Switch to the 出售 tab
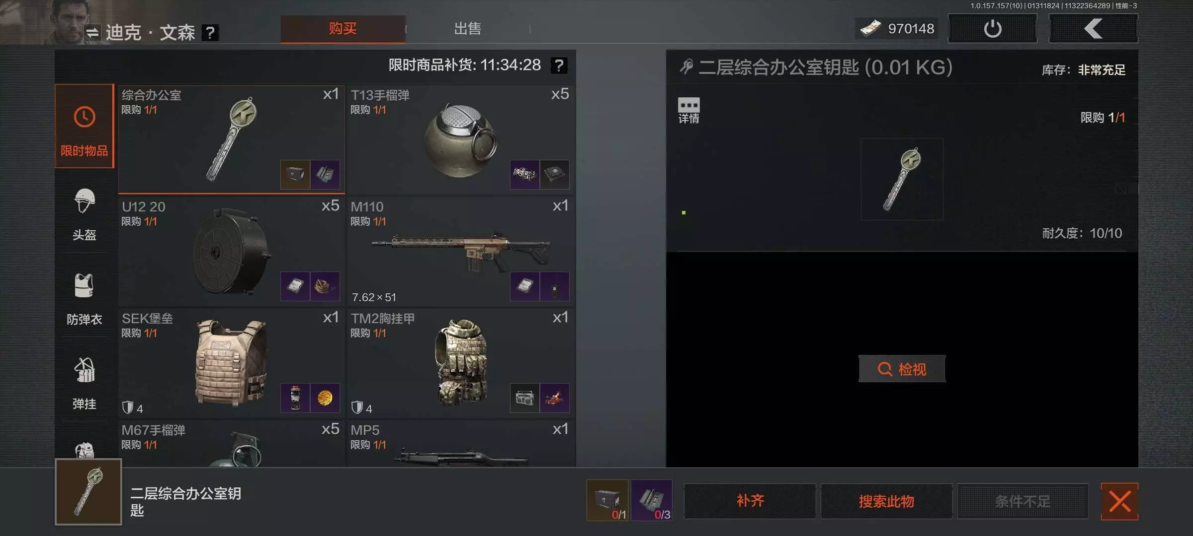1193x536 pixels. [x=467, y=28]
